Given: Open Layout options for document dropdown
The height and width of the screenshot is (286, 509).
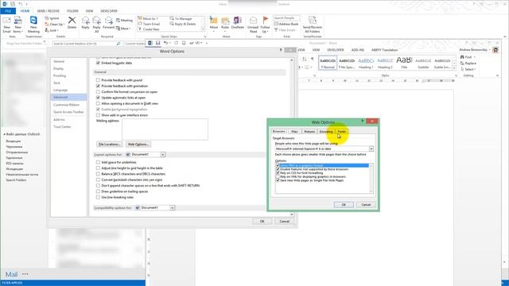Looking at the screenshot, I should click(162, 155).
